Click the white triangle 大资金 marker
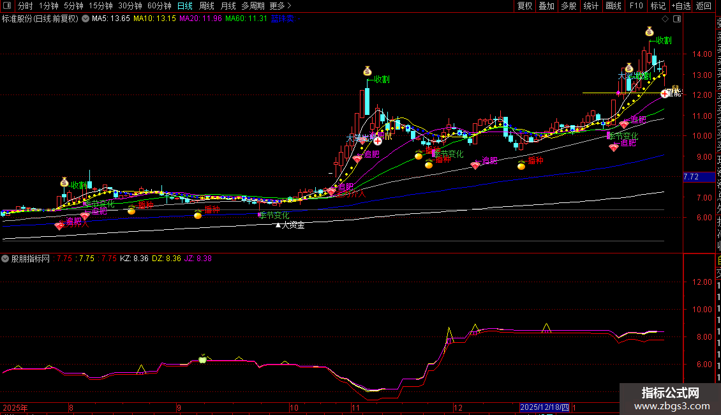This screenshot has height=415, width=721. pos(278,225)
